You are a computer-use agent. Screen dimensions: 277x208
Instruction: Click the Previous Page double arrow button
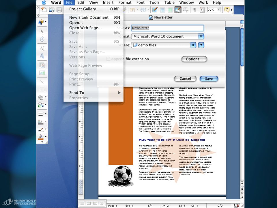242,189
